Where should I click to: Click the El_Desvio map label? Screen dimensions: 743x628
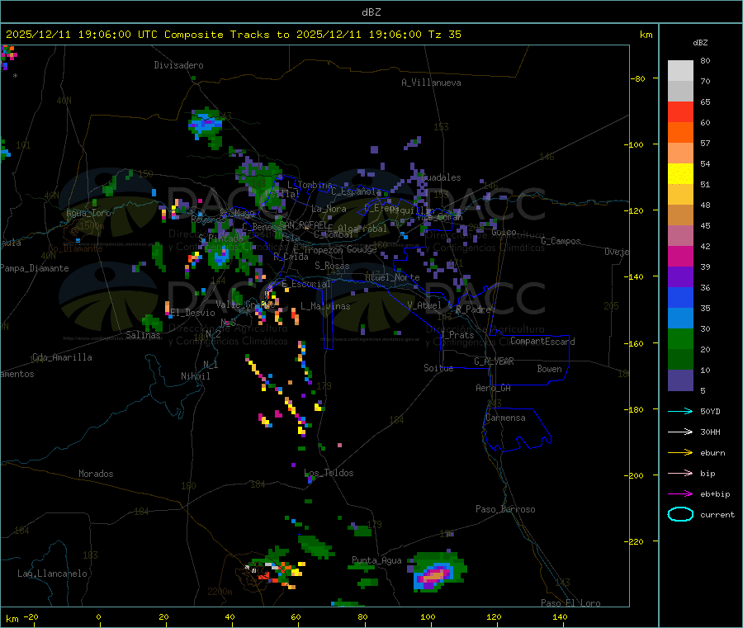click(192, 313)
